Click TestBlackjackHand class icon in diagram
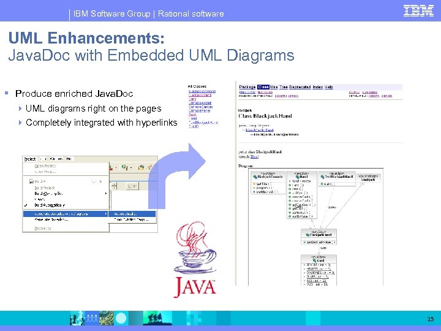 (x=323, y=177)
